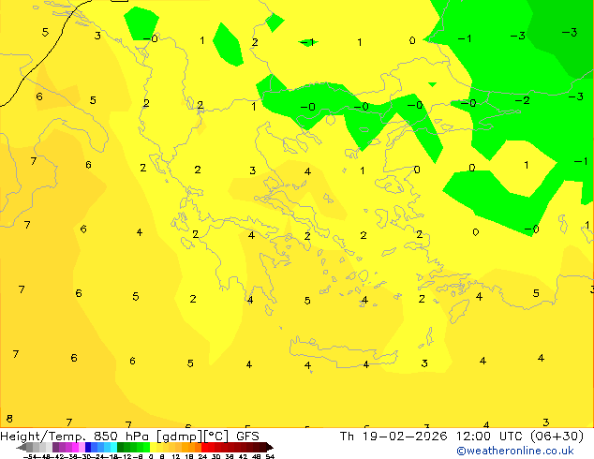Click the "24" label under the color scale

(202, 456)
